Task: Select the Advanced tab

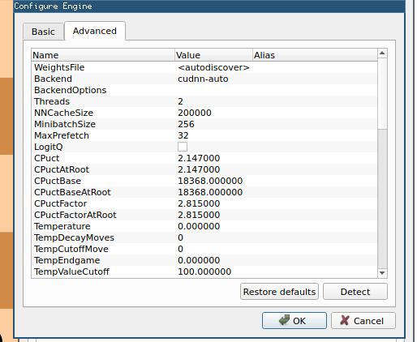Action: [x=95, y=31]
